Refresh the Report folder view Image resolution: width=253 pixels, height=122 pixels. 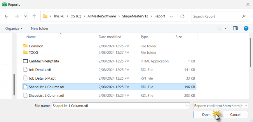[x=182, y=16]
